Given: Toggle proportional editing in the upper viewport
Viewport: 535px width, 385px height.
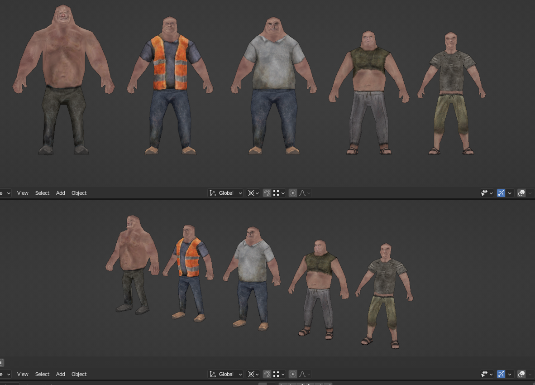Looking at the screenshot, I should (293, 193).
